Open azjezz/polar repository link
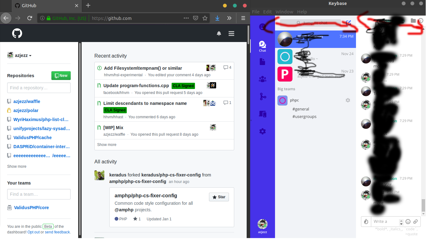Viewport: 427px width, 239px height. coord(26,110)
